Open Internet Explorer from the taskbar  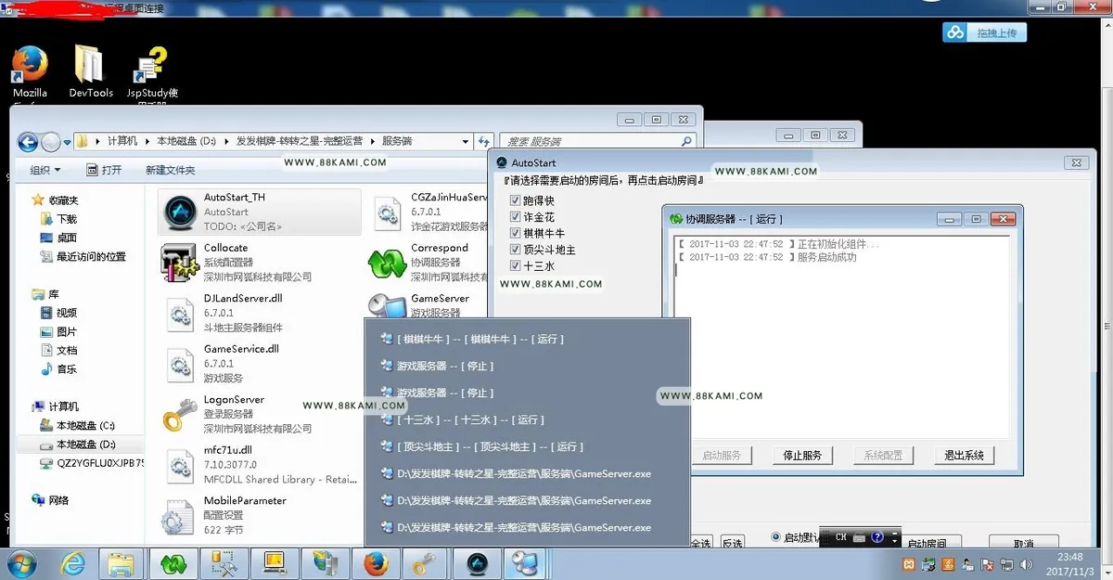71,562
